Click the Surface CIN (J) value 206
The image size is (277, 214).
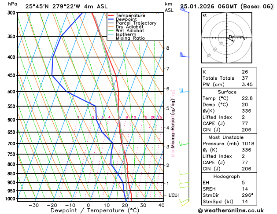[247, 130]
